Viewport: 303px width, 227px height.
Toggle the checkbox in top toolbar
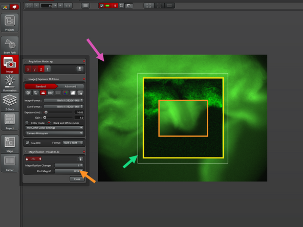click(101, 6)
